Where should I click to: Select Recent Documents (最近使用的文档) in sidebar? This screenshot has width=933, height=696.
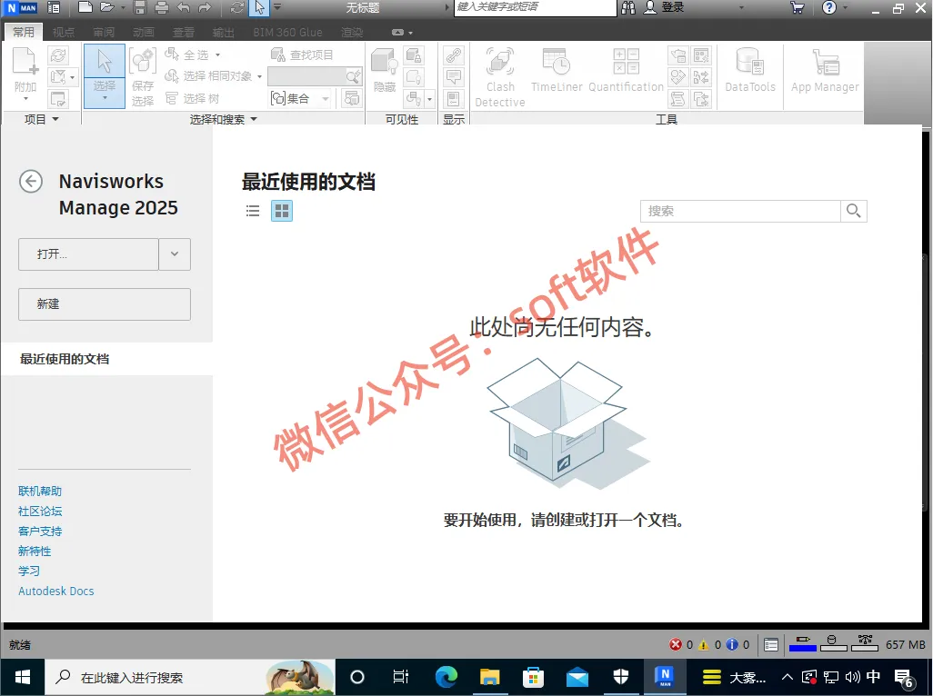(105, 359)
